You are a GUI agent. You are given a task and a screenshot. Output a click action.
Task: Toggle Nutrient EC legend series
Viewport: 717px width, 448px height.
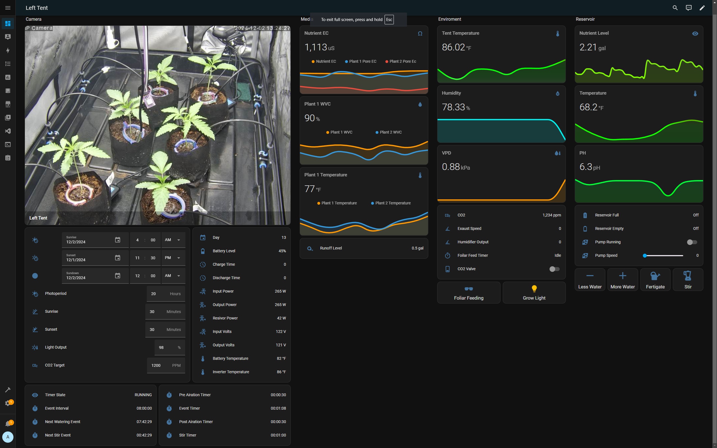(323, 61)
